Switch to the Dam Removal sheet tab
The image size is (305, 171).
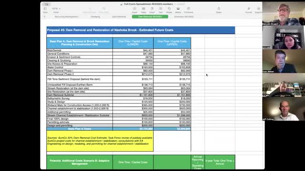point(119,17)
